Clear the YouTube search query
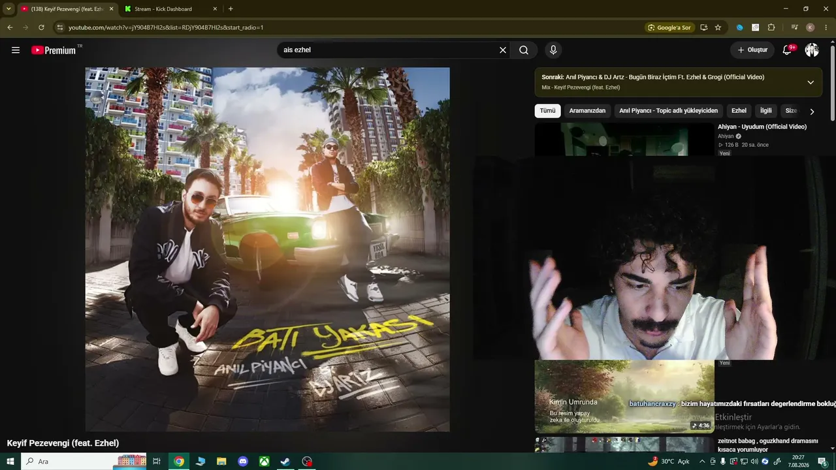Screen dimensions: 836x470 tap(503, 50)
